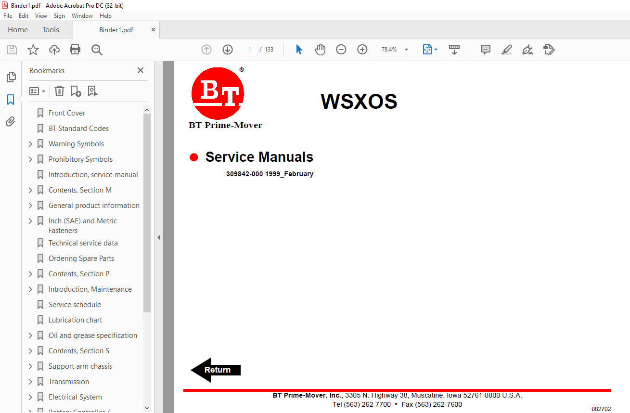Add a comment sticky note
The height and width of the screenshot is (413, 630).
486,50
